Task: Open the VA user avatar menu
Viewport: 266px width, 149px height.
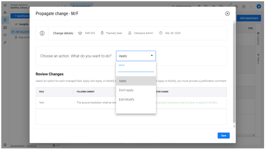Action: (259, 6)
